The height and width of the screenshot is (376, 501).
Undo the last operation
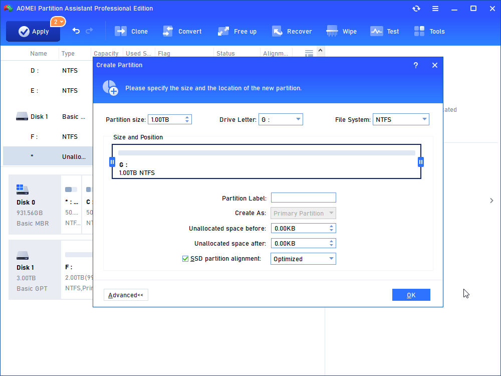coord(76,31)
